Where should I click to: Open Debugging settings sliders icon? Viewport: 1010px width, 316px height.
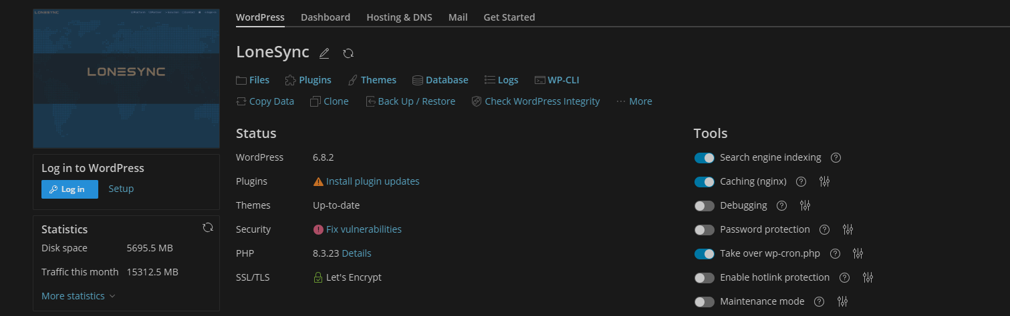(805, 205)
